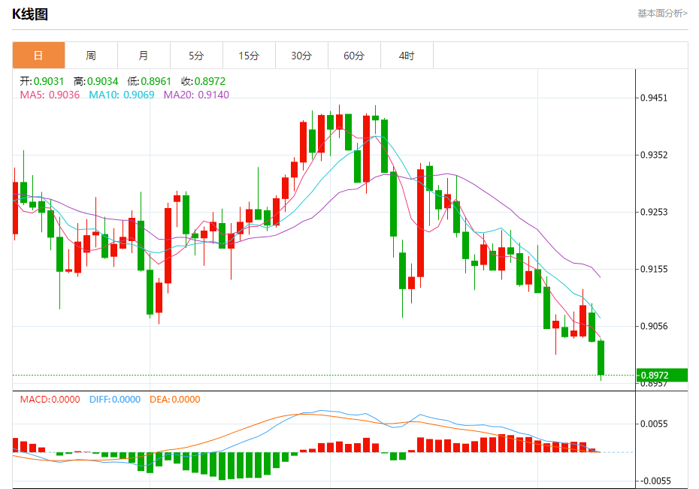Switch to the 周 weekly tab
This screenshot has height=489, width=699.
click(x=92, y=56)
